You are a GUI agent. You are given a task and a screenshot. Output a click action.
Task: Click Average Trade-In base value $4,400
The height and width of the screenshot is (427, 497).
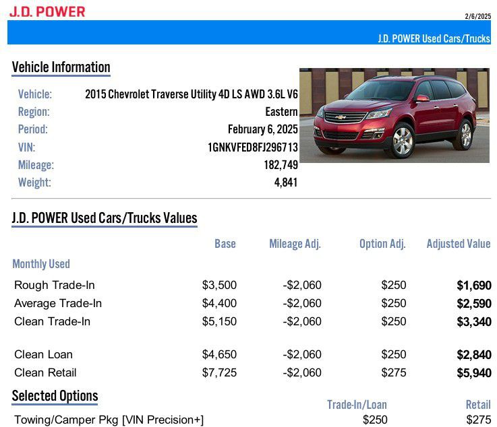tap(219, 303)
